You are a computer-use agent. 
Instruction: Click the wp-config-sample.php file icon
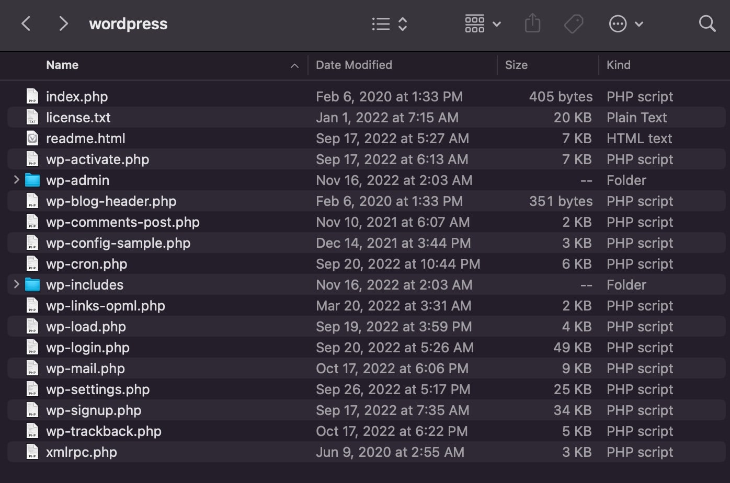pos(32,243)
